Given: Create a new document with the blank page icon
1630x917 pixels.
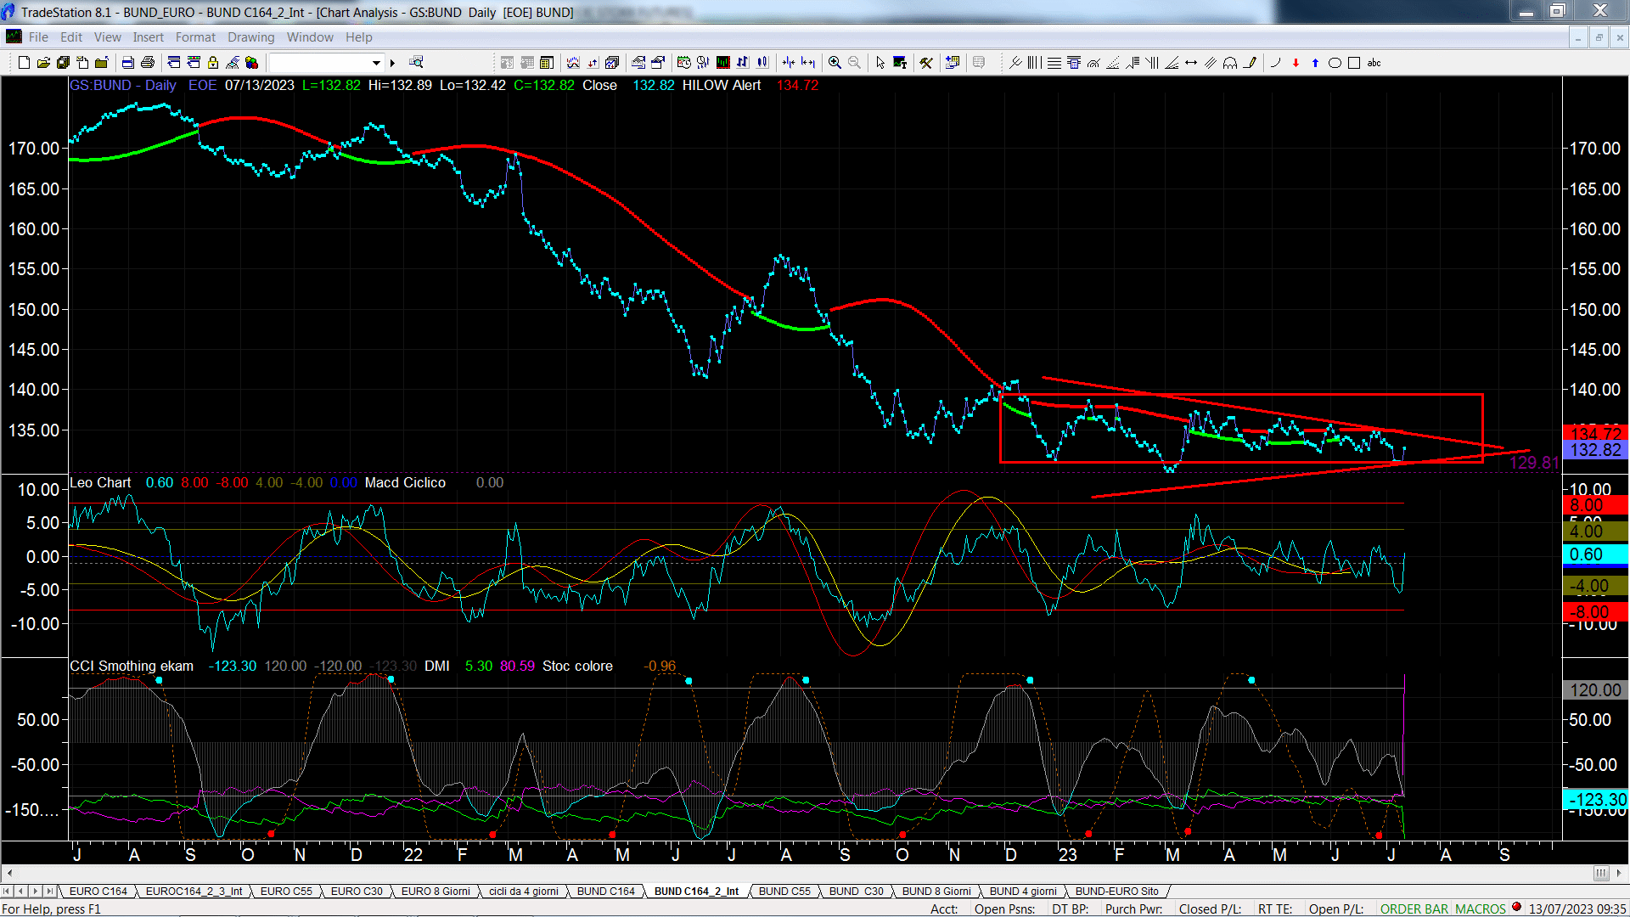Looking at the screenshot, I should pyautogui.click(x=24, y=63).
